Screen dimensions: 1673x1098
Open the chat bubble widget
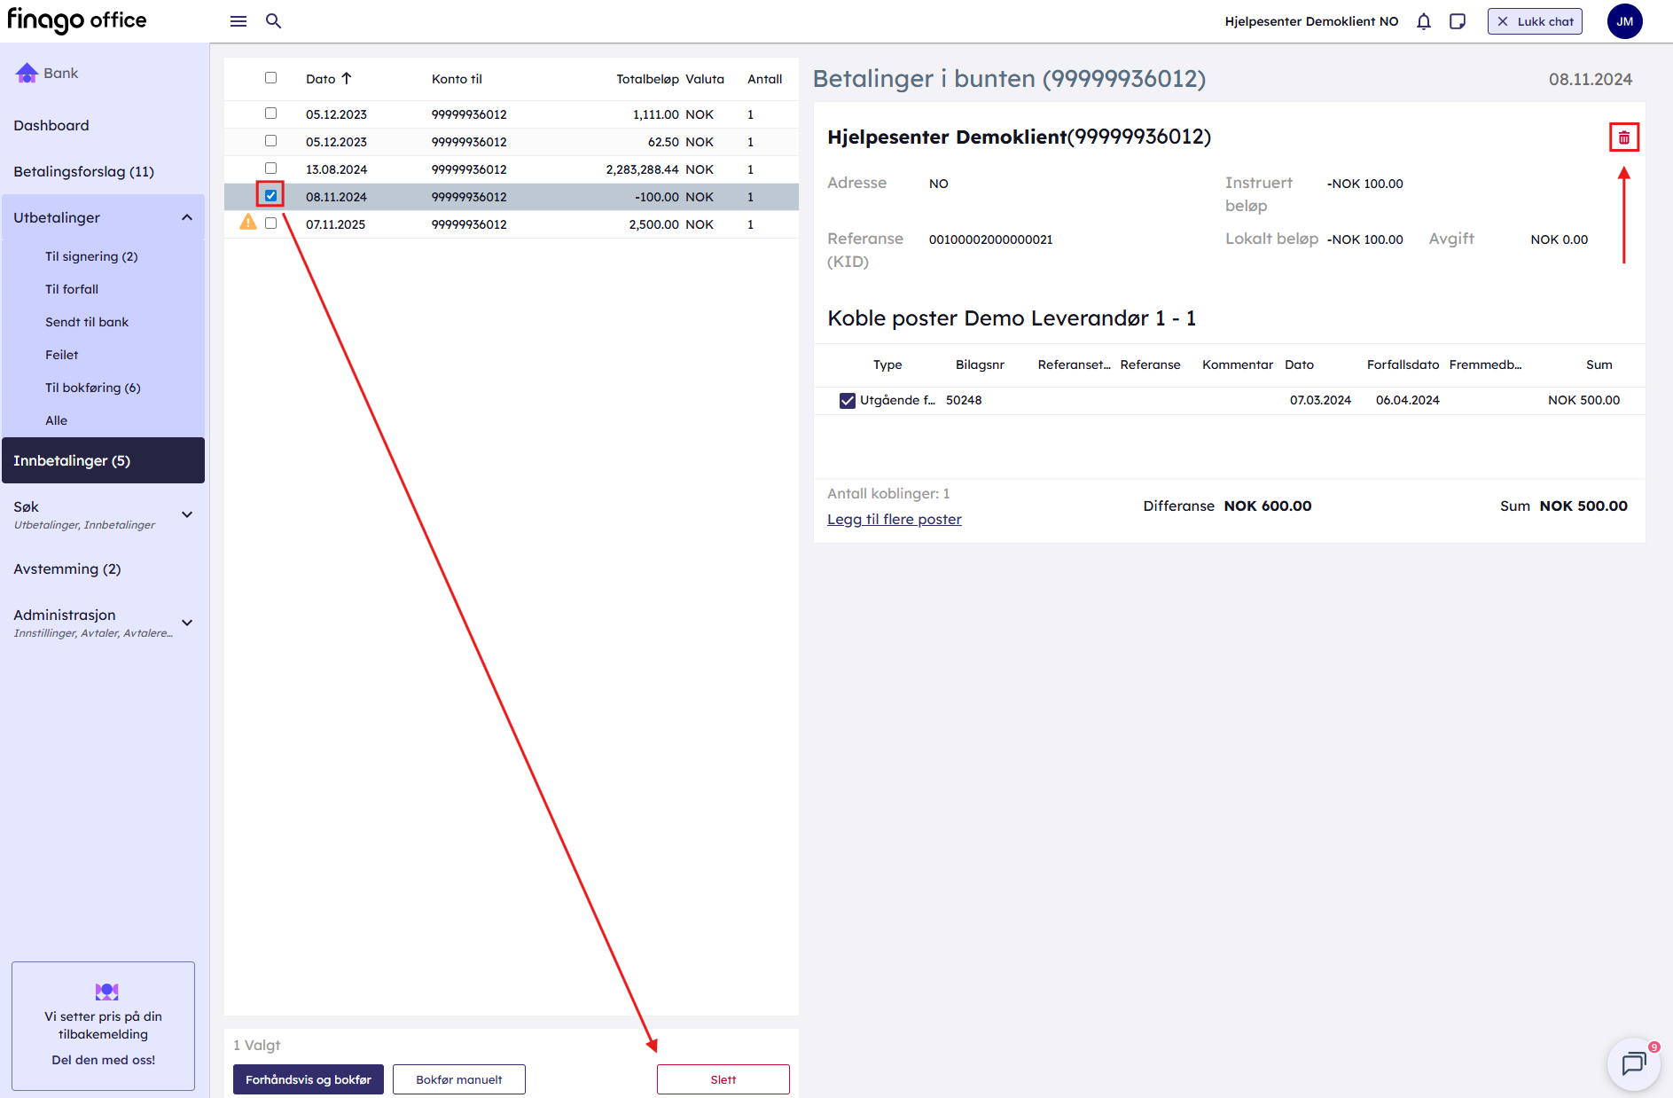click(x=1632, y=1063)
